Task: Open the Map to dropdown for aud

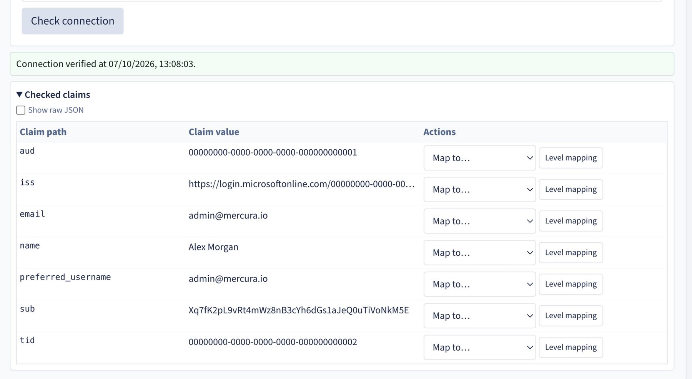Action: pos(479,158)
